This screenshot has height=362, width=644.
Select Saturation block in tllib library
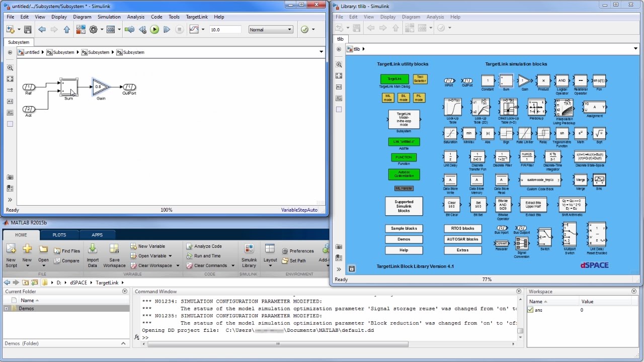point(450,133)
